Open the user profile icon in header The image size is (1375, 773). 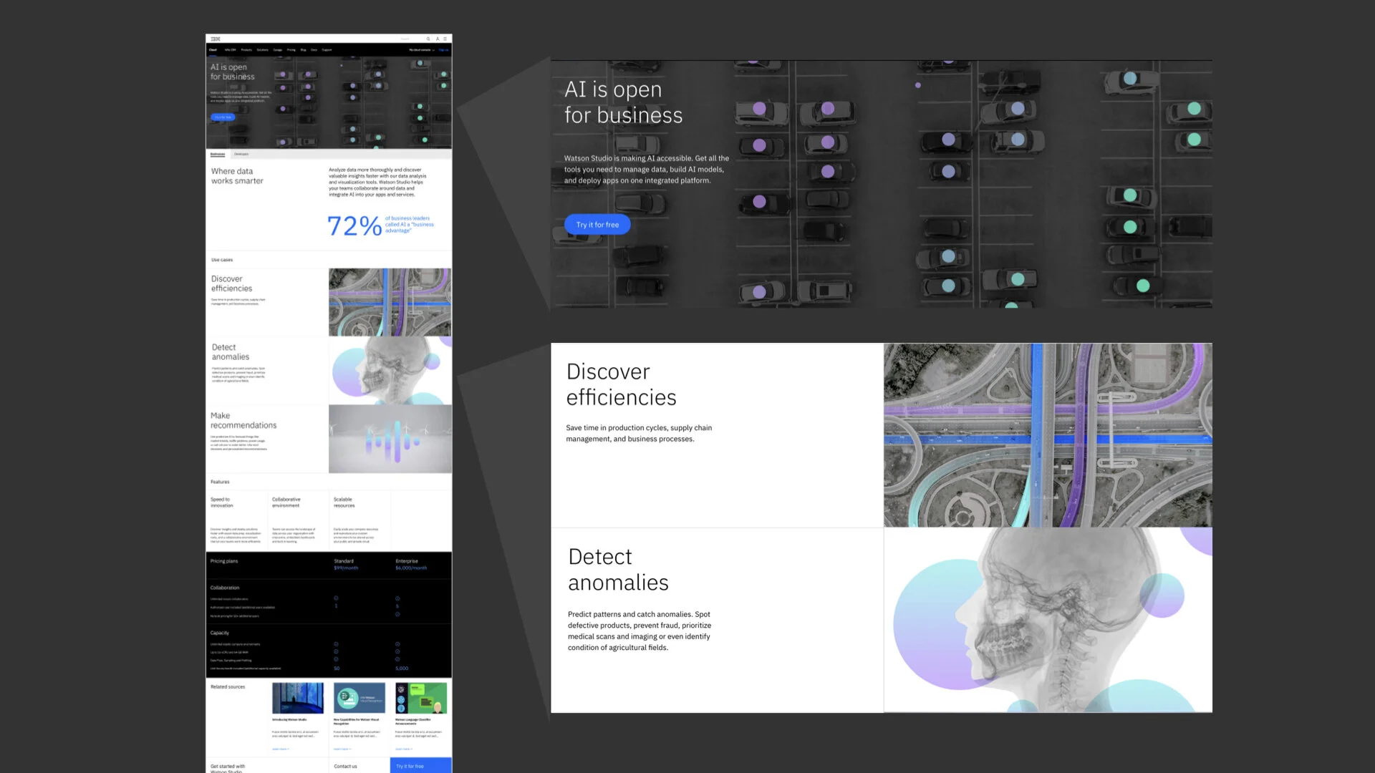coord(438,39)
